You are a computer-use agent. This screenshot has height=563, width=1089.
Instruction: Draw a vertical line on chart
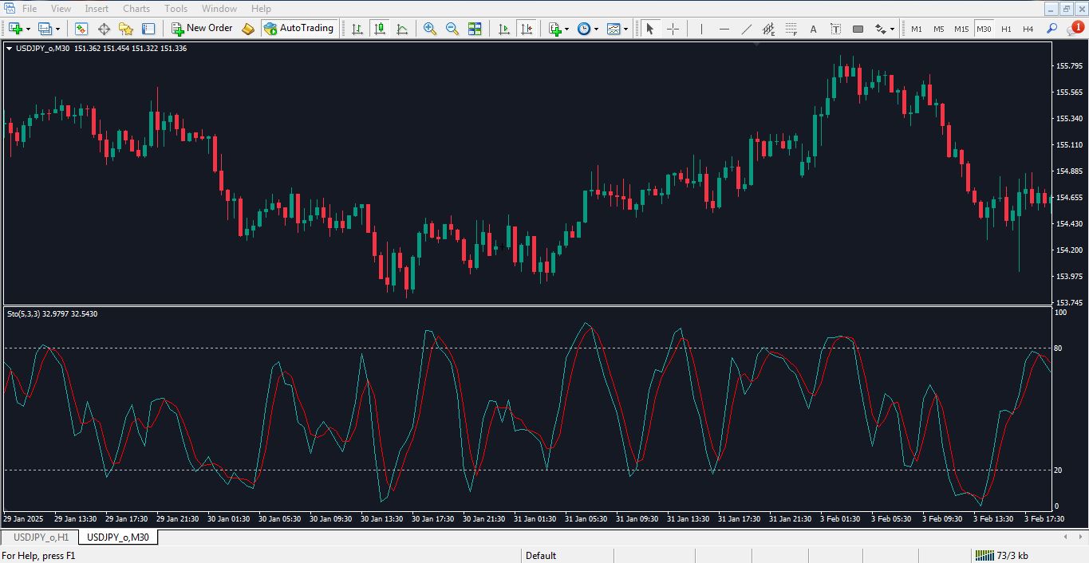[701, 29]
